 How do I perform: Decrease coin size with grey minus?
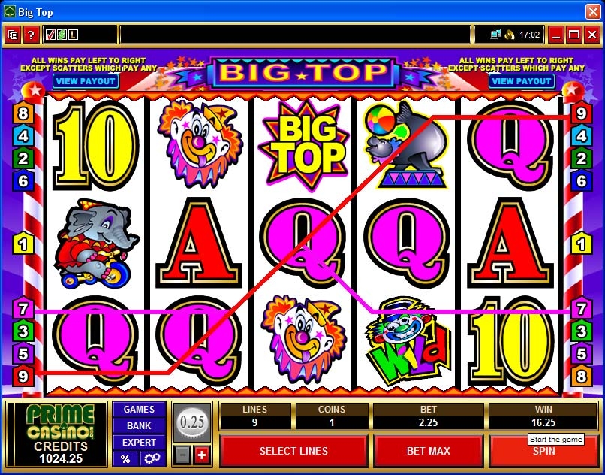[182, 455]
